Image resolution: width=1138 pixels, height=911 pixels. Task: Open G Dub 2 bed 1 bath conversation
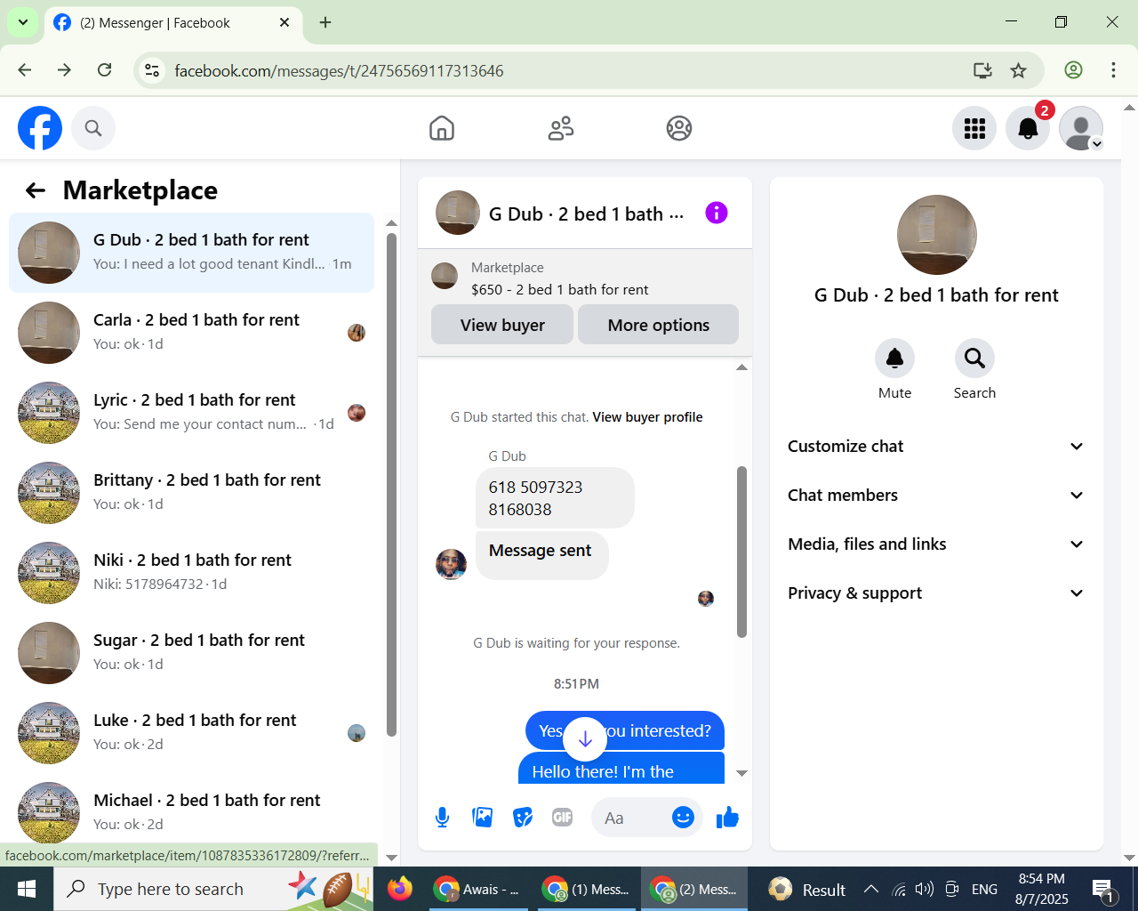coord(191,253)
